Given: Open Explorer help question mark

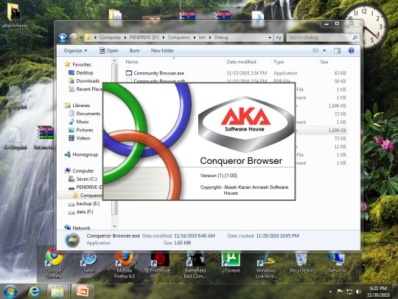Looking at the screenshot, I should pos(352,51).
